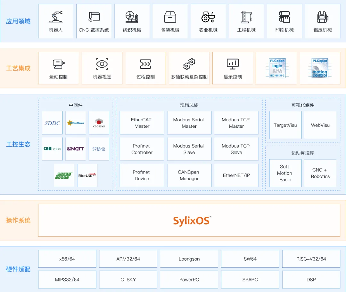This screenshot has height=292, width=346.
Task: Open the 机器视觉 eye icon
Action: pyautogui.click(x=102, y=64)
